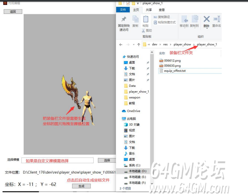Click navigation pane scroll up arrow
This screenshot has height=196, width=248.
[152, 52]
